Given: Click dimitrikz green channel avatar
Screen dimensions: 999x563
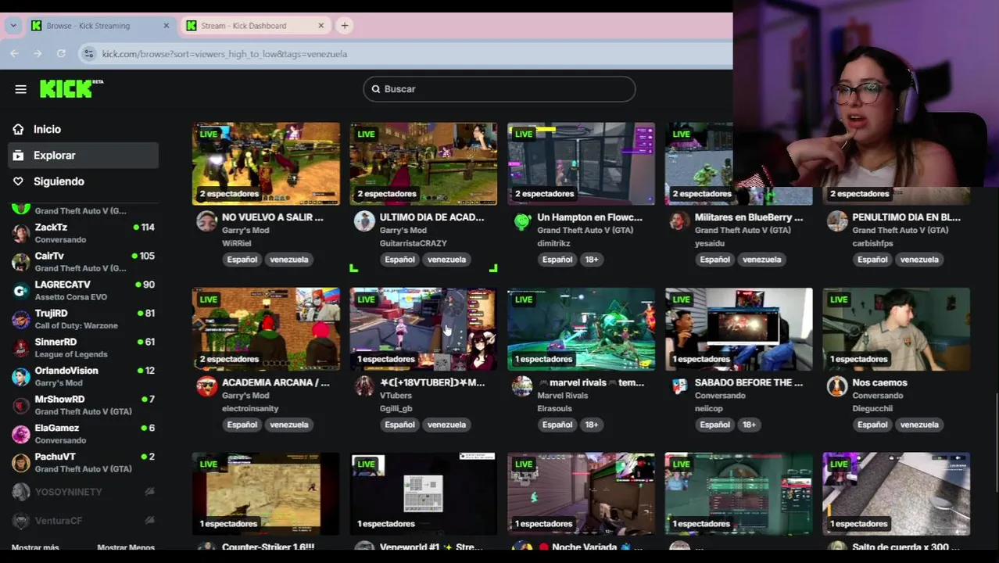Looking at the screenshot, I should coord(522,221).
